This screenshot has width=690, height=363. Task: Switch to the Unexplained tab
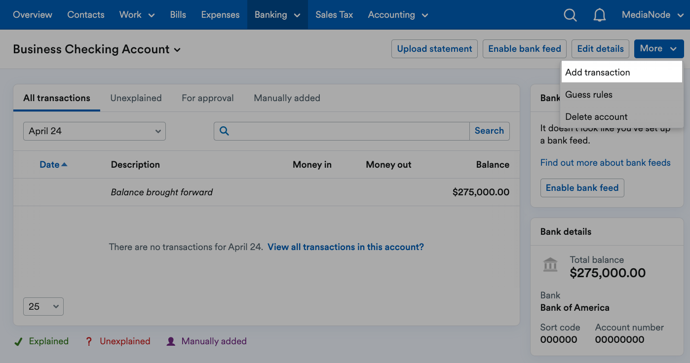point(136,98)
